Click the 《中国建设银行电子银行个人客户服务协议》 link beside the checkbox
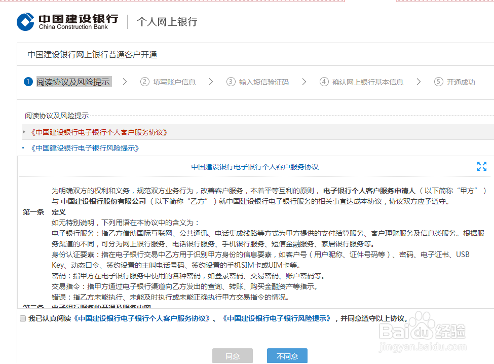494x364 pixels. pyautogui.click(x=142, y=318)
